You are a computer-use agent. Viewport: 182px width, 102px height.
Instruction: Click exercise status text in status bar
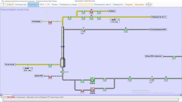[x=40, y=97]
